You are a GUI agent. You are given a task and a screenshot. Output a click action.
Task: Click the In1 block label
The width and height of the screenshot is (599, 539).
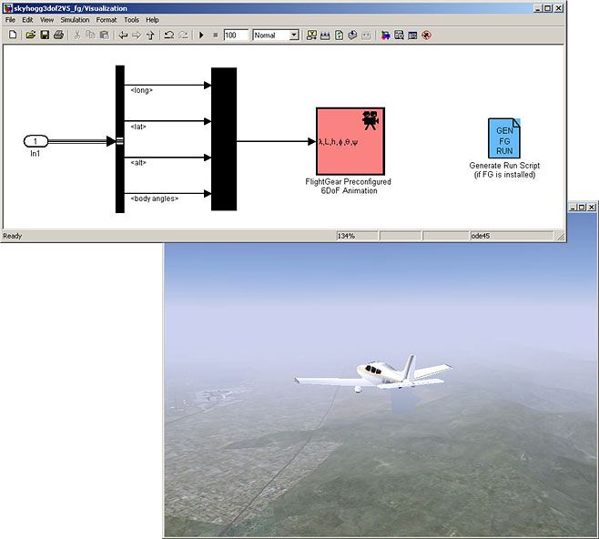coord(36,154)
